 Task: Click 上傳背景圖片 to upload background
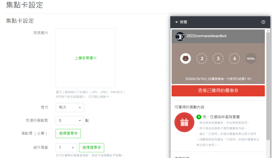(x=86, y=58)
